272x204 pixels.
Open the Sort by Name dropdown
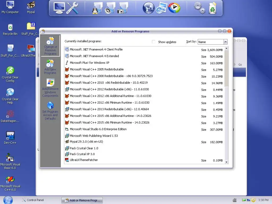tap(212, 42)
